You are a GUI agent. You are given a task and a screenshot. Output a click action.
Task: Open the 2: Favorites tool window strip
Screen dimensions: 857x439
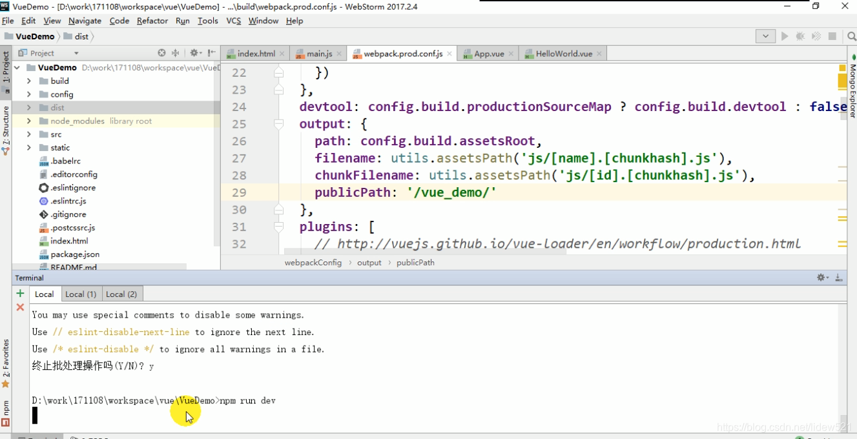click(x=6, y=363)
